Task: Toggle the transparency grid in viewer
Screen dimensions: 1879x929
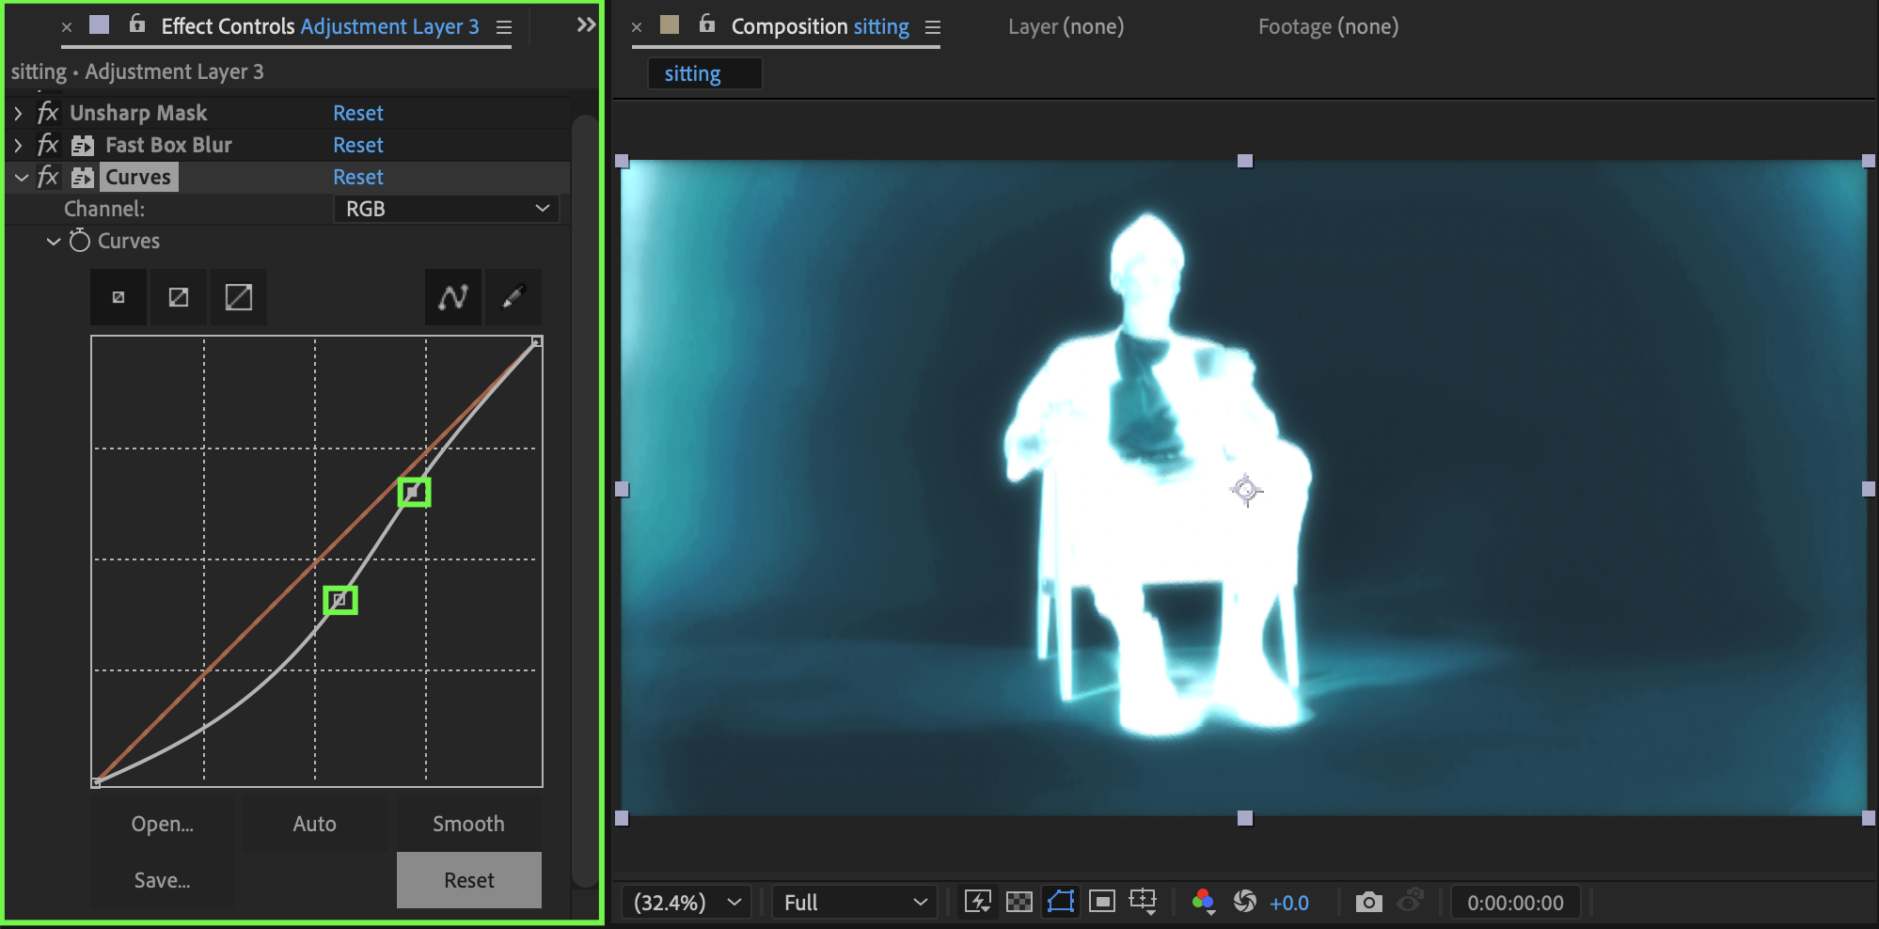Action: [x=1019, y=903]
